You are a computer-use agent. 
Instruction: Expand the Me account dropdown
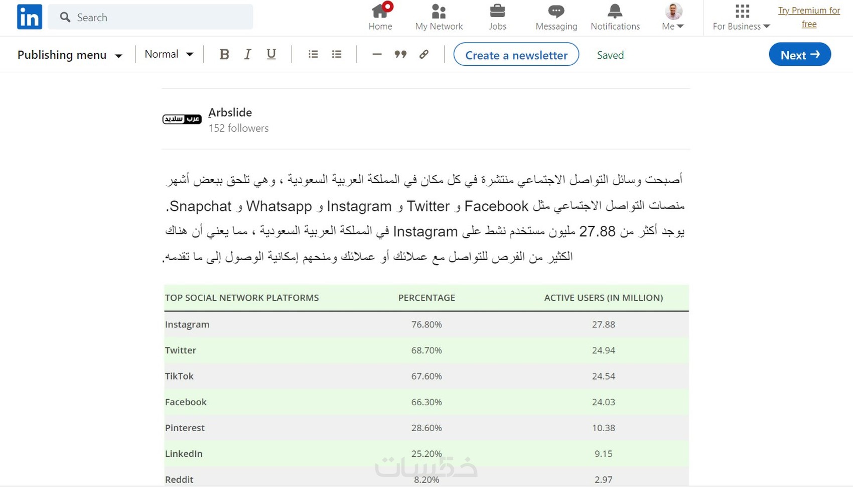tap(673, 26)
